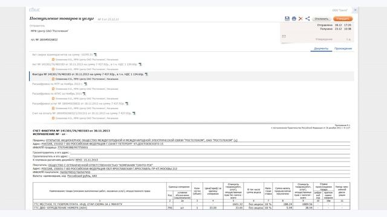Close the document window

[x=355, y=10]
